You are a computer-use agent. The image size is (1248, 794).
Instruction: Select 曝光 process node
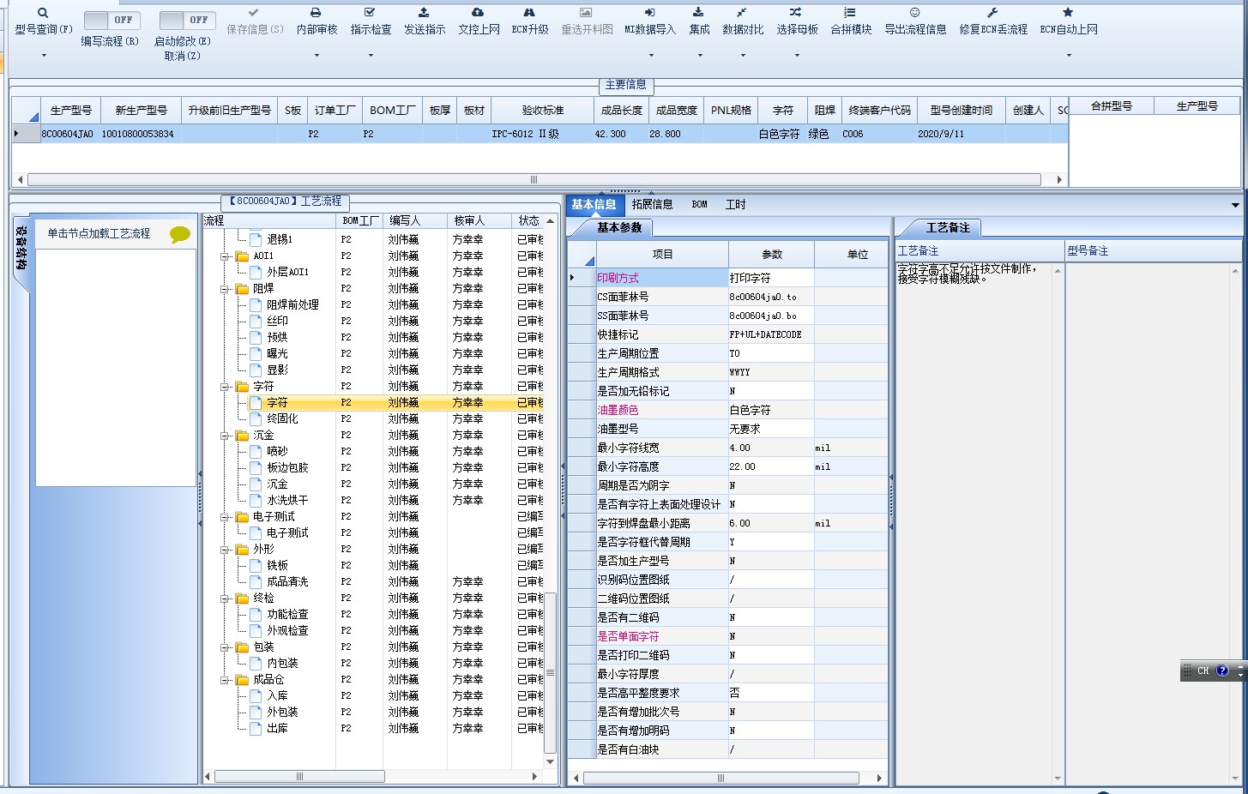point(277,353)
